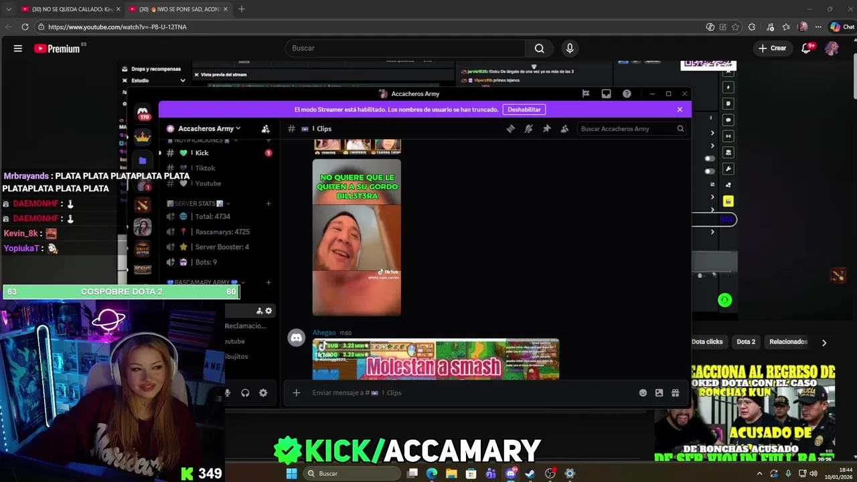This screenshot has height=482, width=857.
Task: Click the Crear button on YouTube
Action: (772, 48)
